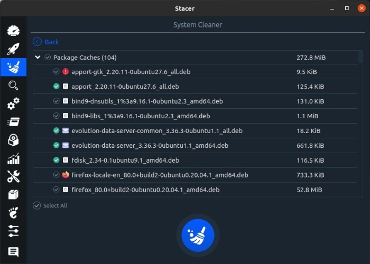
Task: Click the 733.3 KiB size value
Action: point(310,175)
